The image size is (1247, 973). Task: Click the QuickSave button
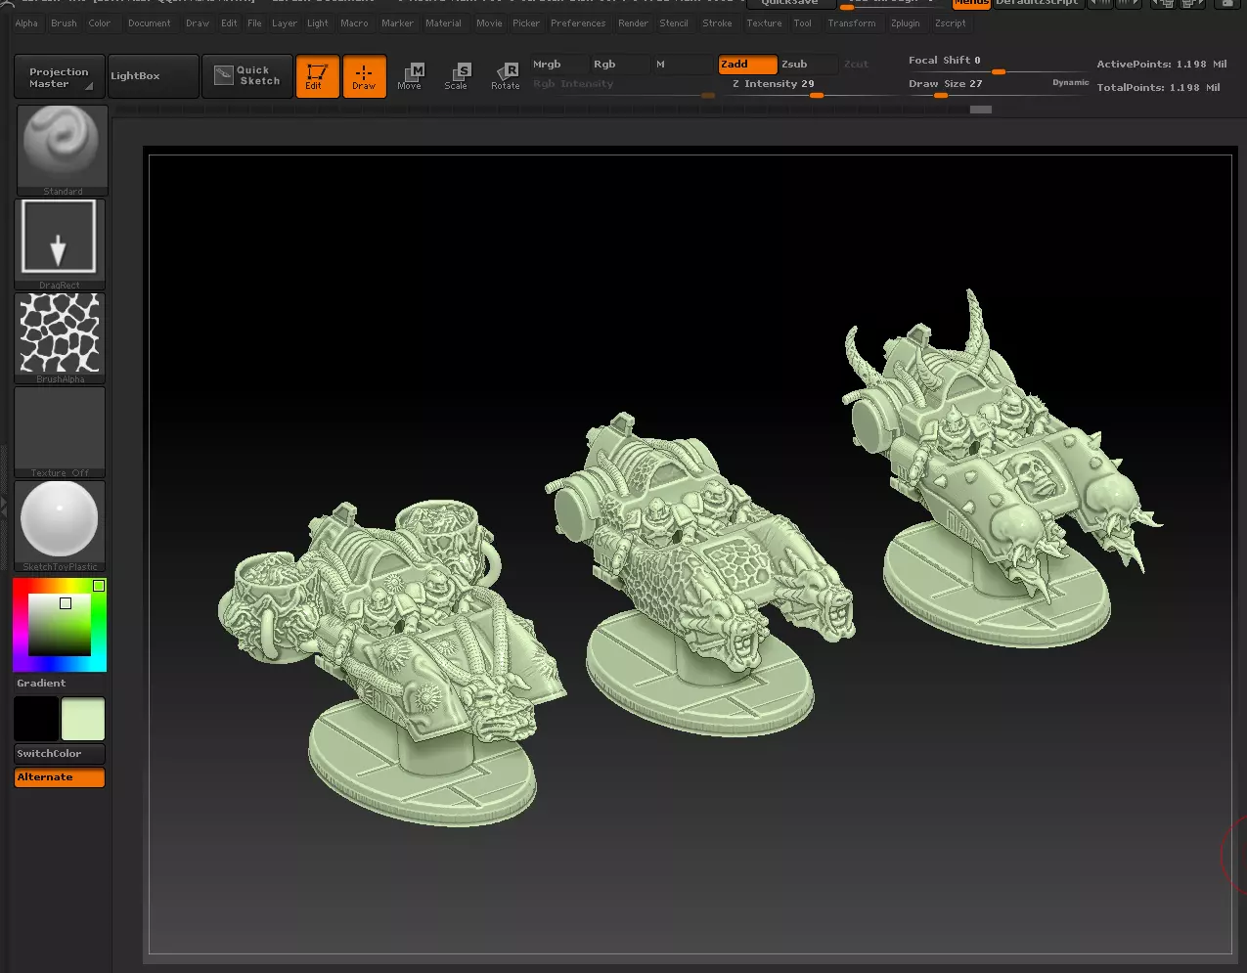coord(789,3)
